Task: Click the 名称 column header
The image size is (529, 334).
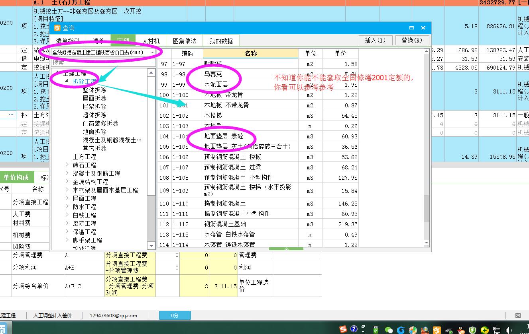Action: point(251,53)
